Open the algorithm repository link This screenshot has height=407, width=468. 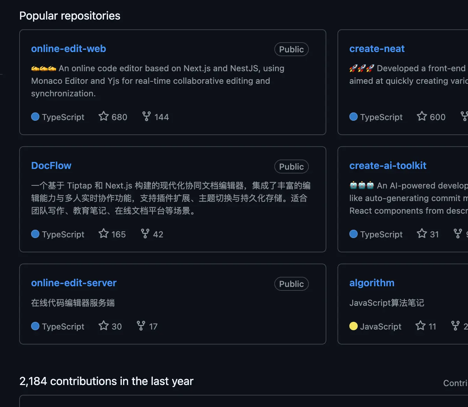pyautogui.click(x=372, y=283)
